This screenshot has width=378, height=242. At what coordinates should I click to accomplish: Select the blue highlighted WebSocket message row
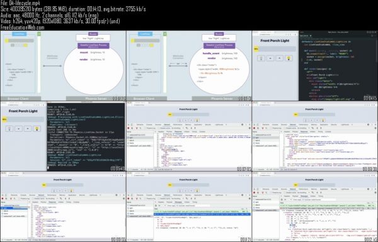[x=202, y=214]
